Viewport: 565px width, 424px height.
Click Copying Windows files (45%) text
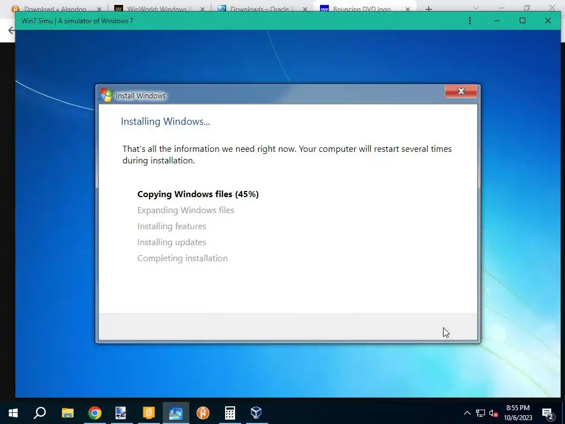point(198,194)
